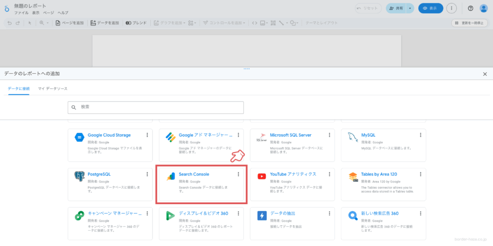Click the 検索 search field
Viewport: 493px width, 246px height.
(x=156, y=108)
